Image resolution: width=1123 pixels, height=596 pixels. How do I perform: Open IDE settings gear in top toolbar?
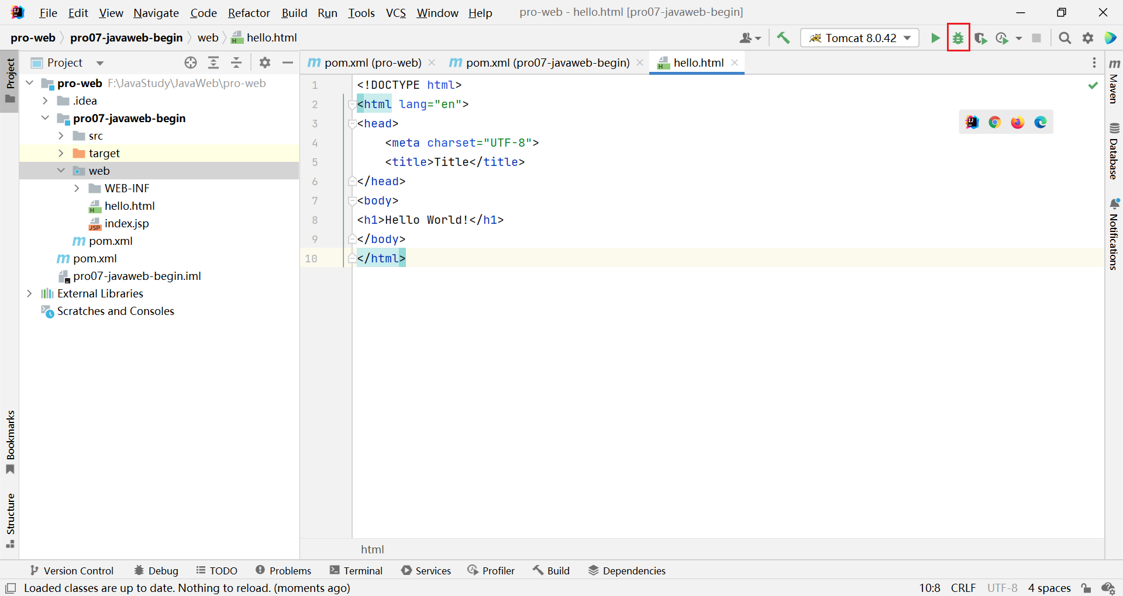[x=1088, y=38]
